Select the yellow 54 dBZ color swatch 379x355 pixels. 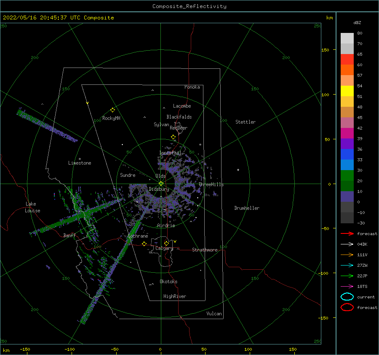(347, 91)
